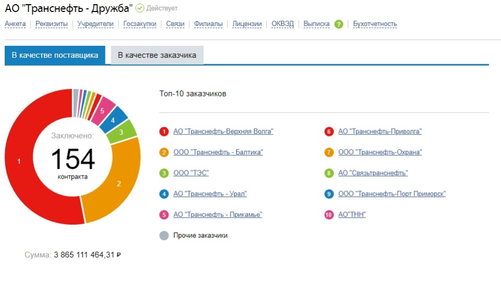The width and height of the screenshot is (501, 285).
Task: Click the green number 3 legend badge
Action: pos(164,173)
